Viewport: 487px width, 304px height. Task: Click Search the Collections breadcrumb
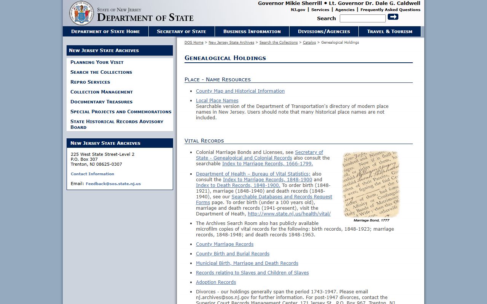(279, 43)
